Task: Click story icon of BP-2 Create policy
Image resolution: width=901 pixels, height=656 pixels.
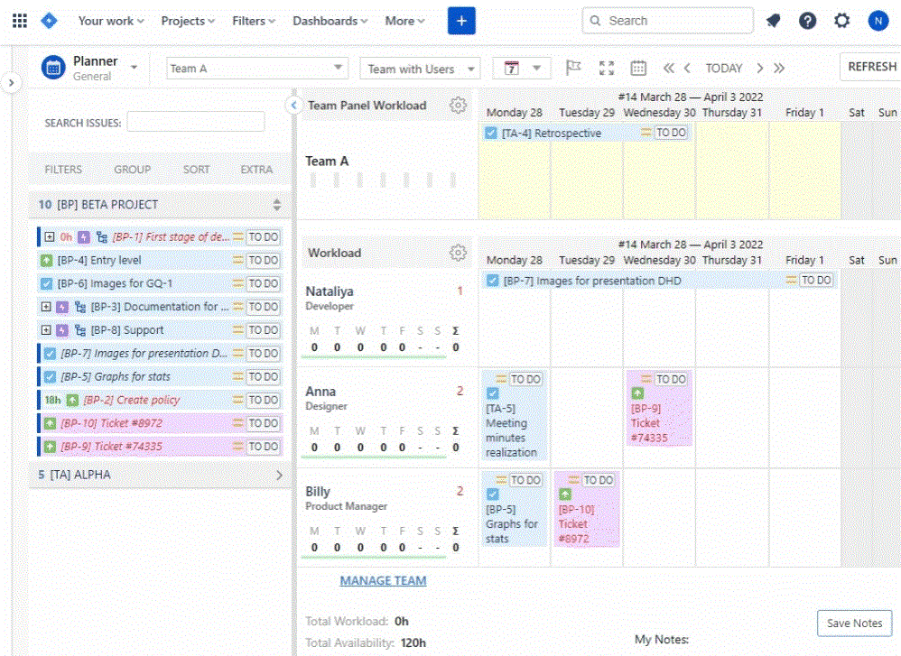Action: click(x=72, y=400)
